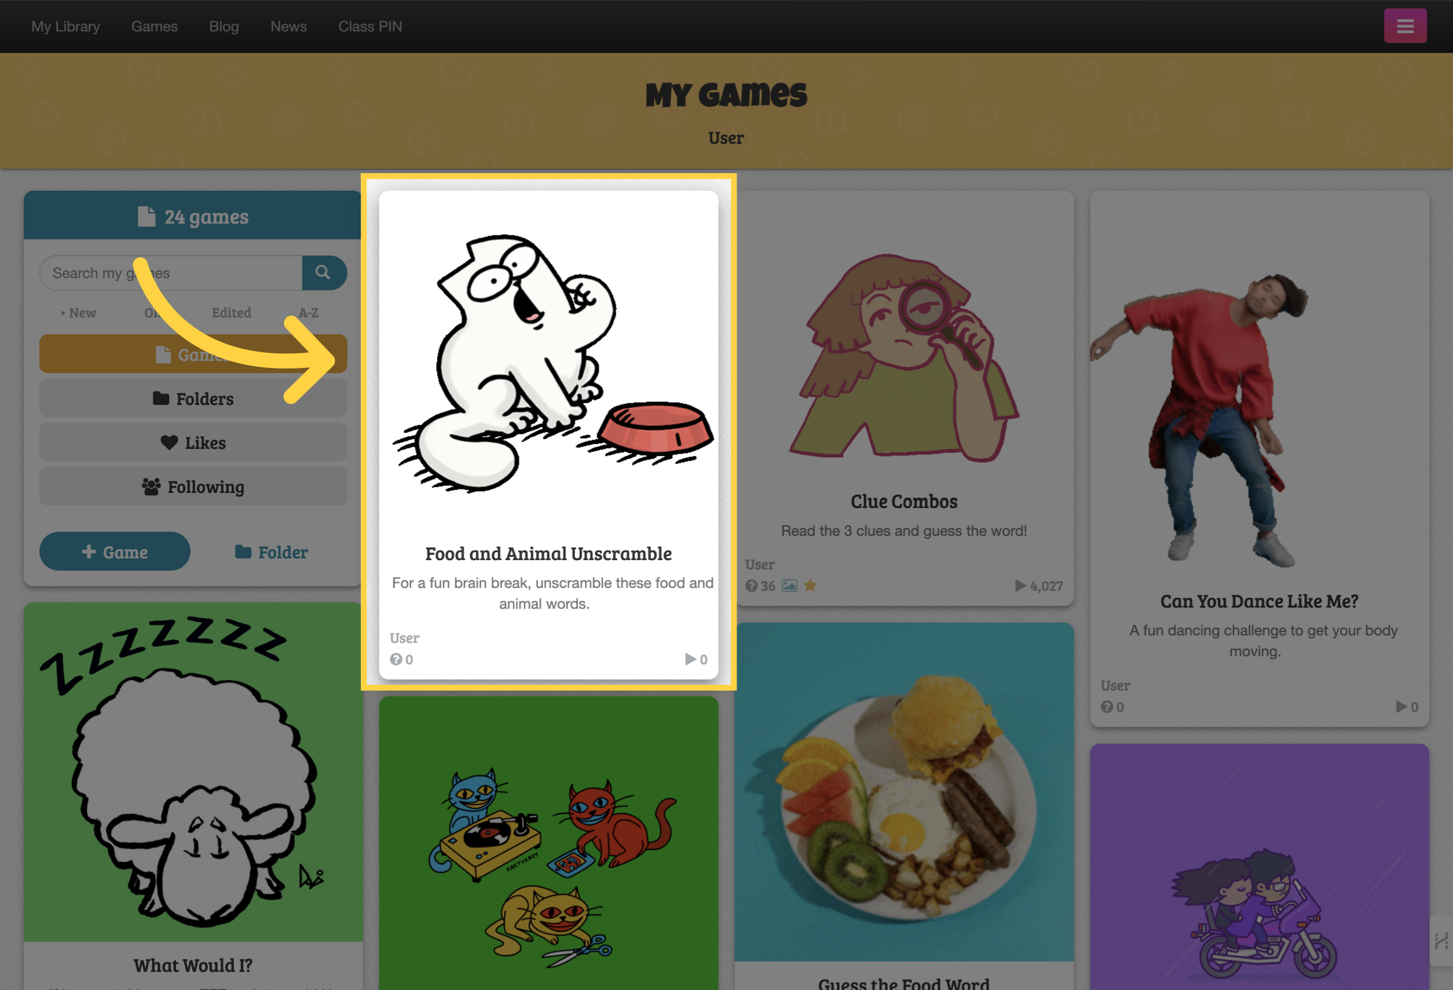The image size is (1453, 990).
Task: Click the document icon beside 24 games
Action: (147, 217)
